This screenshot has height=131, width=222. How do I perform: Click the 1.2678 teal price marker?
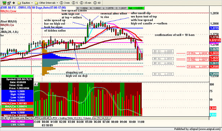(x=214, y=49)
